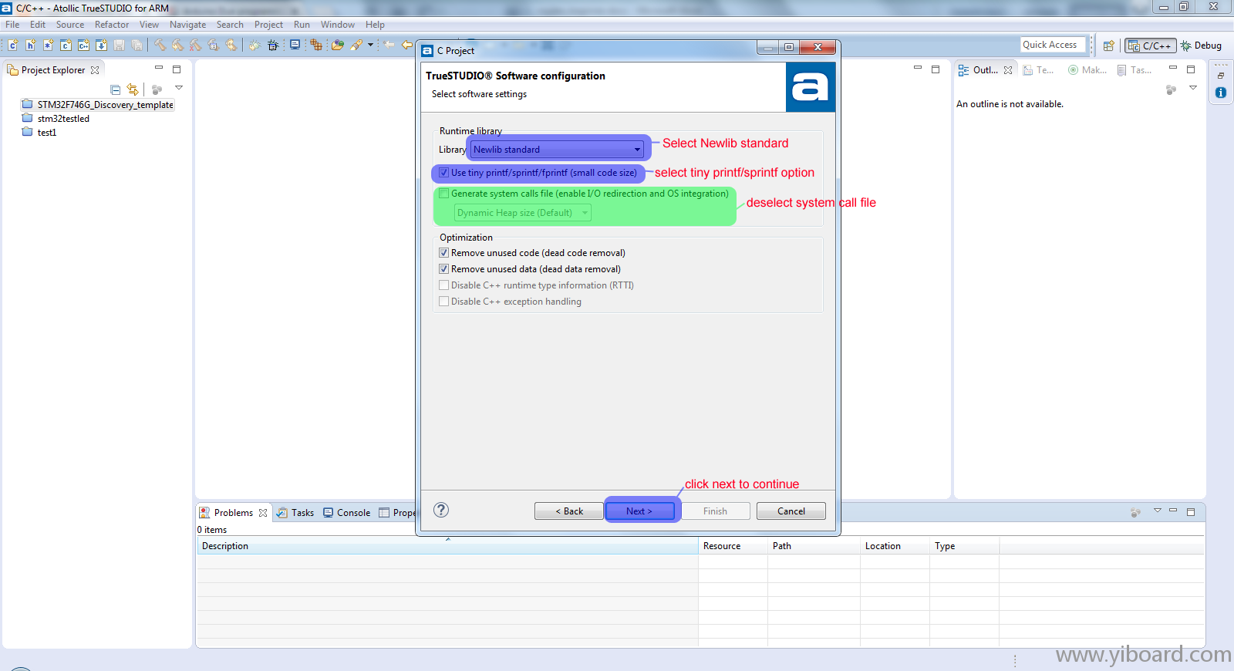Click the Path column header
This screenshot has height=671, width=1234.
pyautogui.click(x=814, y=546)
